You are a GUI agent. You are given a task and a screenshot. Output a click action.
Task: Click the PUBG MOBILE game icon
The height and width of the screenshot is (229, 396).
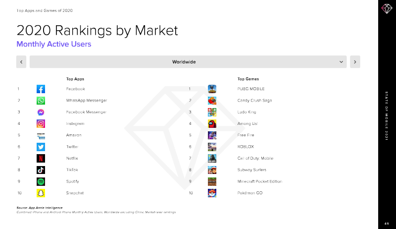tap(212, 89)
